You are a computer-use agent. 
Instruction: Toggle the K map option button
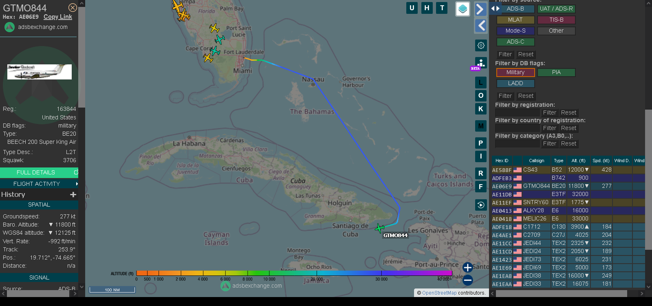(x=481, y=109)
